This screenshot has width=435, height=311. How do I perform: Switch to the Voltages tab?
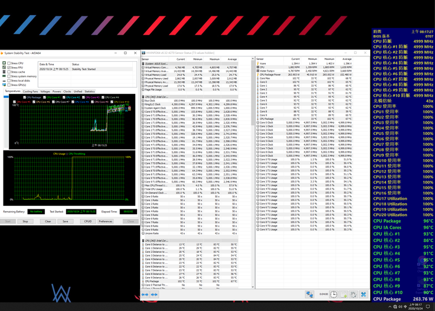45,91
